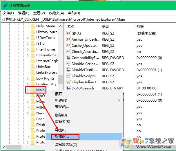Screen dimensions: 176x151
Task: Select the Phish folder icon in tree
Action: pyautogui.click(x=32, y=125)
